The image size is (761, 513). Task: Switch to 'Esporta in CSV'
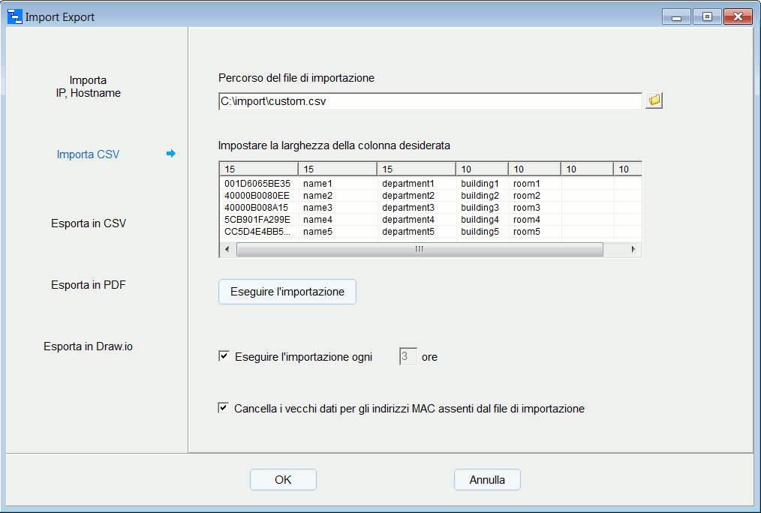88,223
